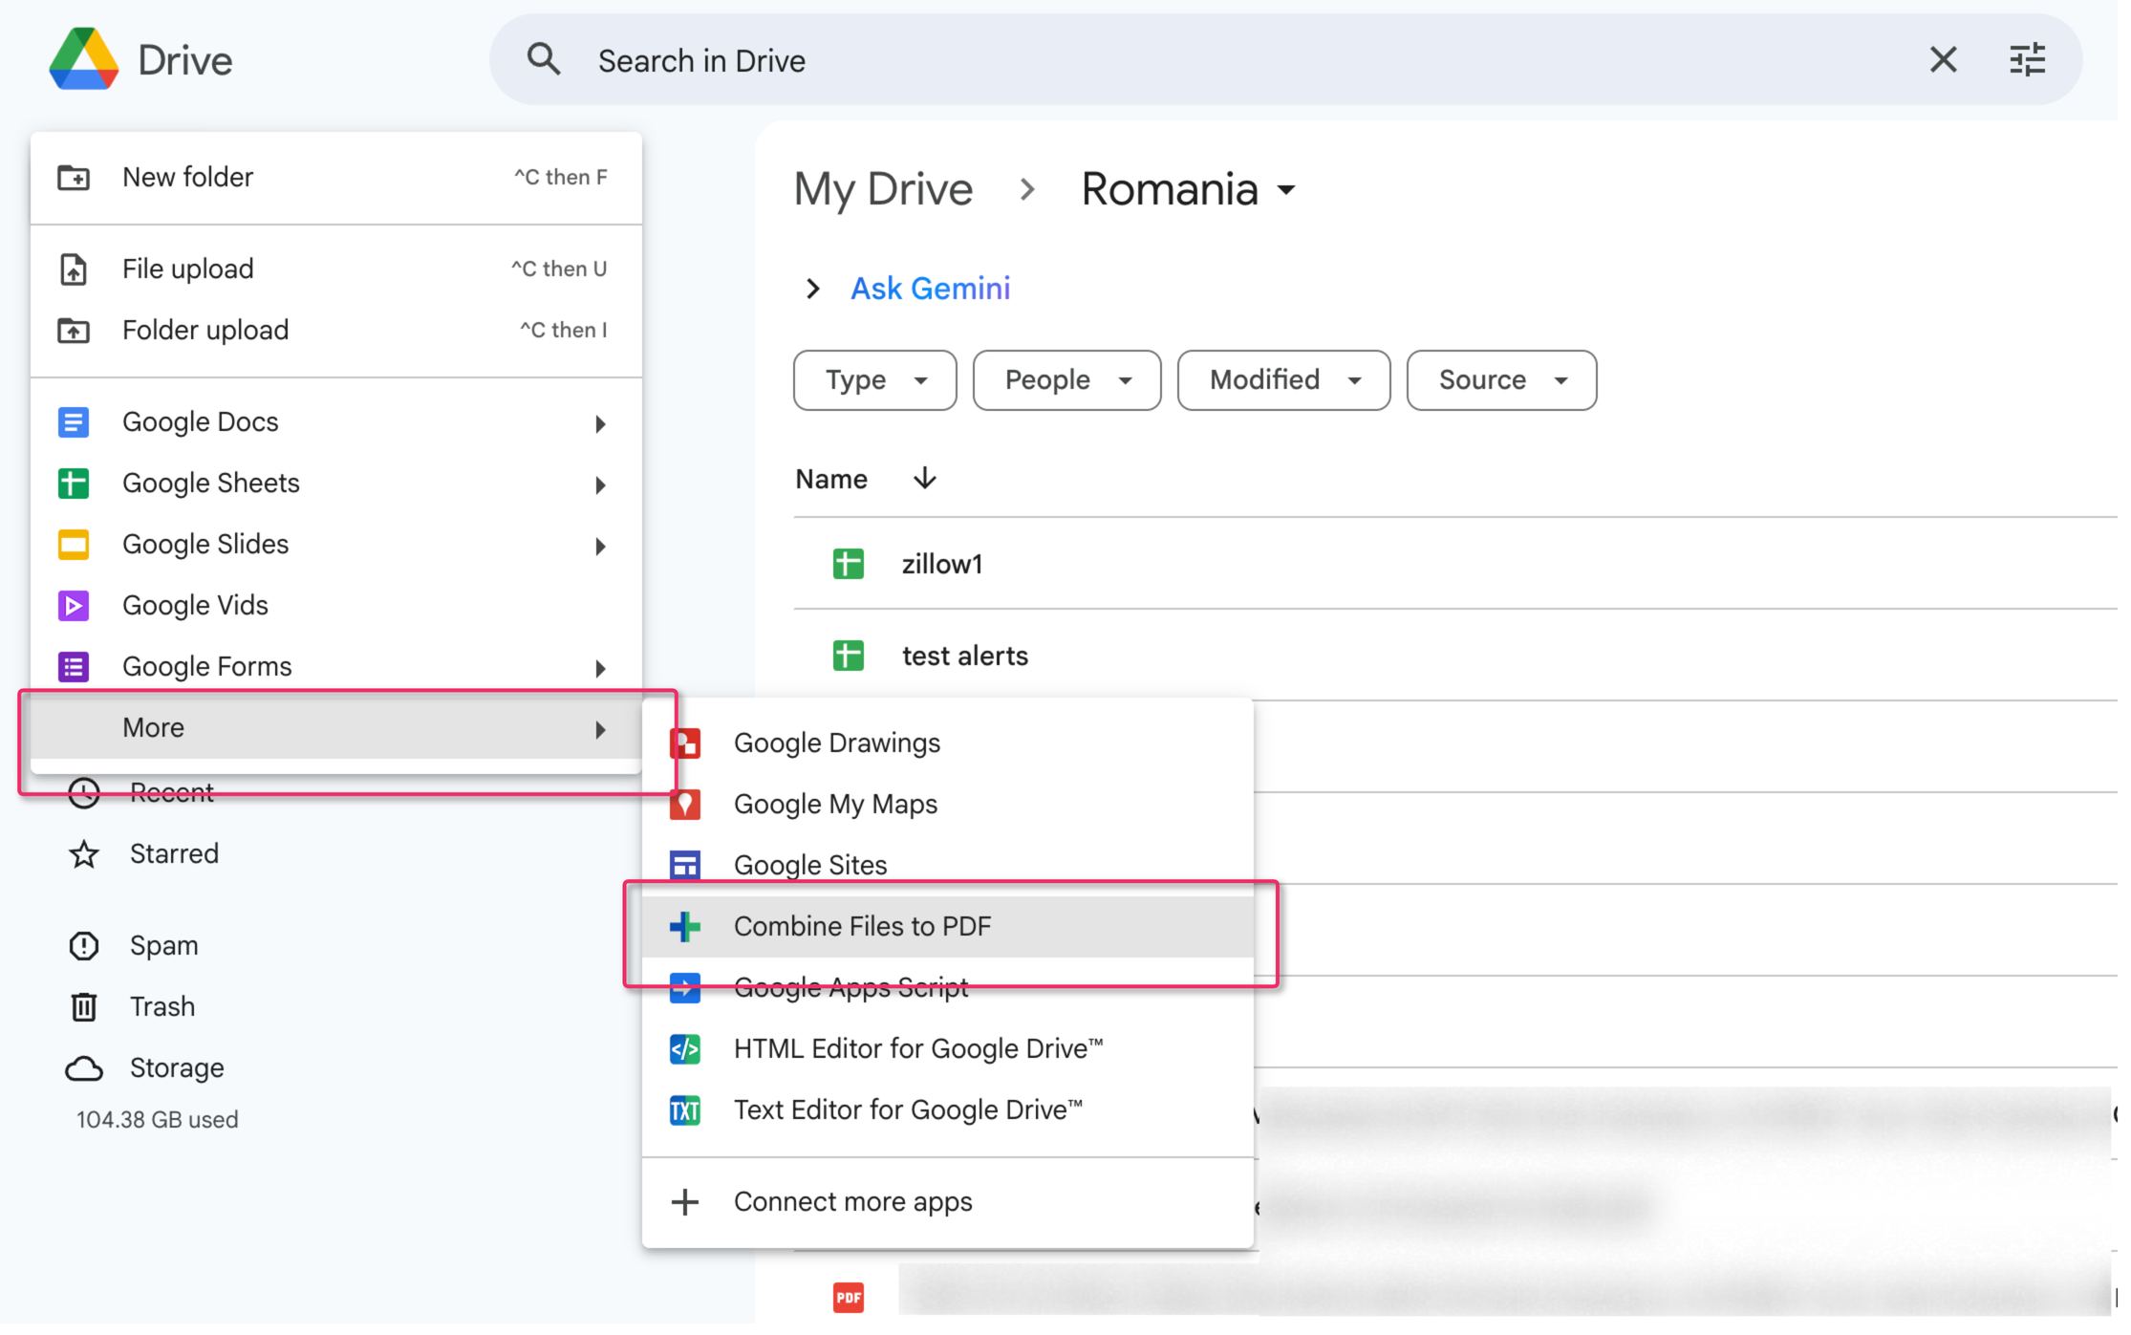Open the Modified filter dropdown
Screen dimensions: 2131x1335
[x=1282, y=380]
